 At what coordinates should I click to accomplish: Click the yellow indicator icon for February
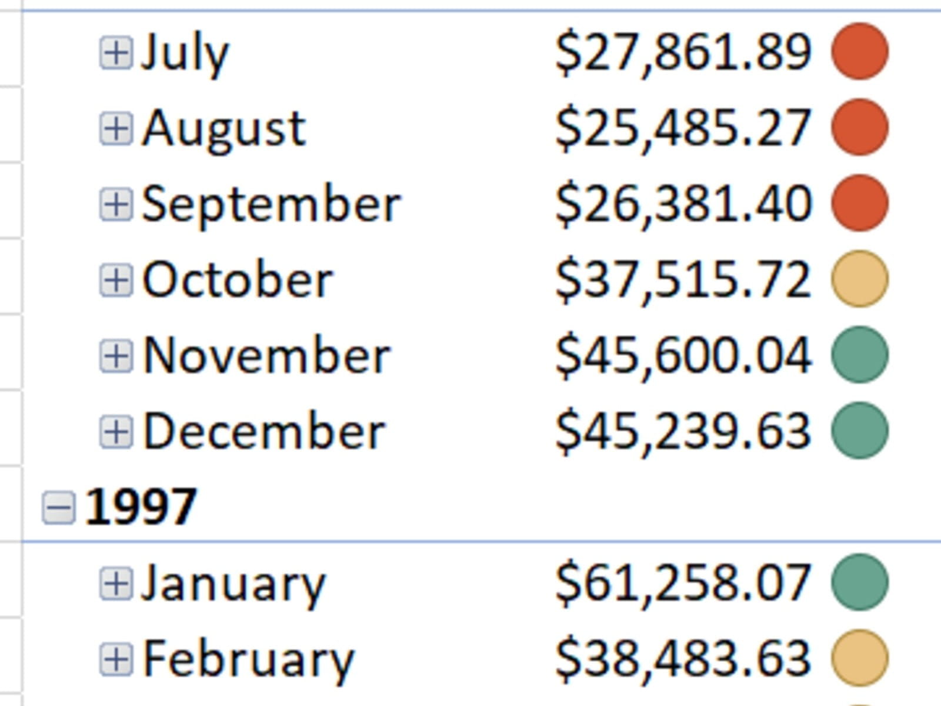(x=859, y=658)
